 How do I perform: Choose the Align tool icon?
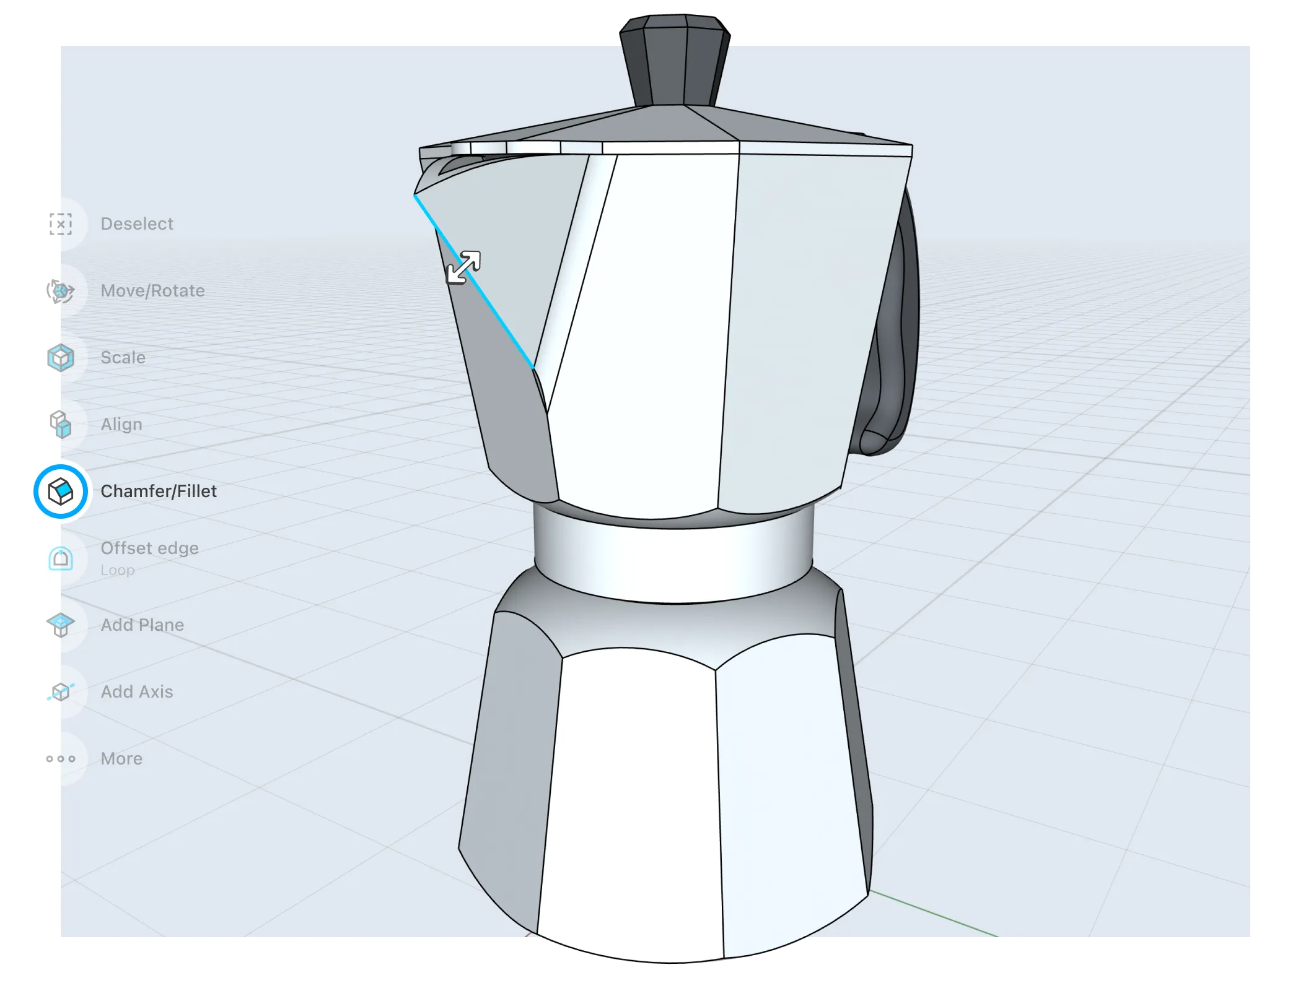pos(60,424)
